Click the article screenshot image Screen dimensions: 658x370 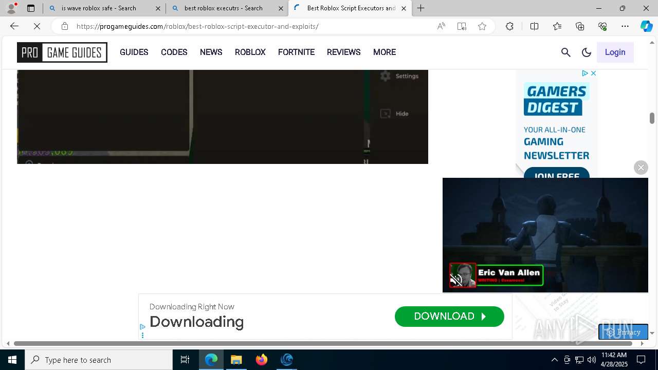click(223, 117)
